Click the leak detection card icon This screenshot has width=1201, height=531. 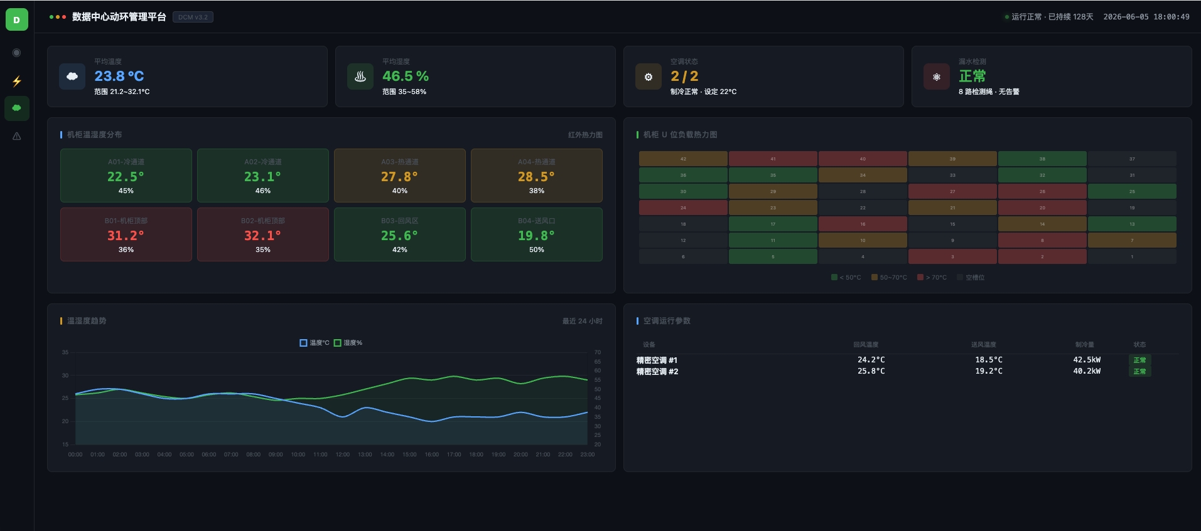[937, 76]
